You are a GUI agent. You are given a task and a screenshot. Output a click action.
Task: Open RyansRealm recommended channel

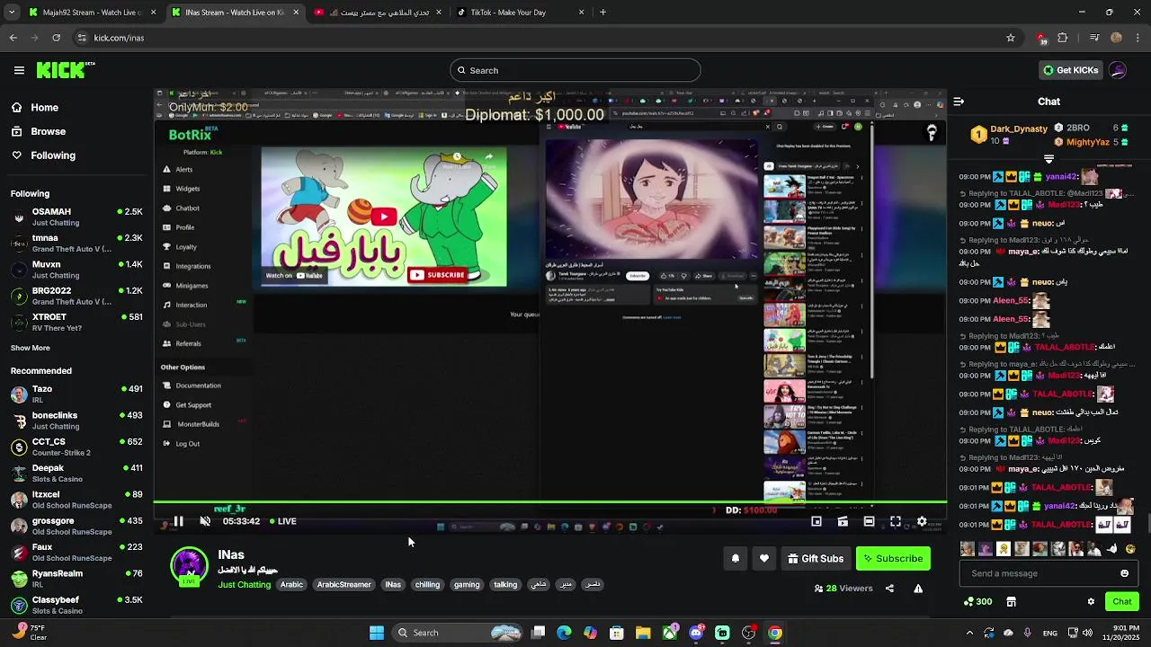(x=76, y=579)
